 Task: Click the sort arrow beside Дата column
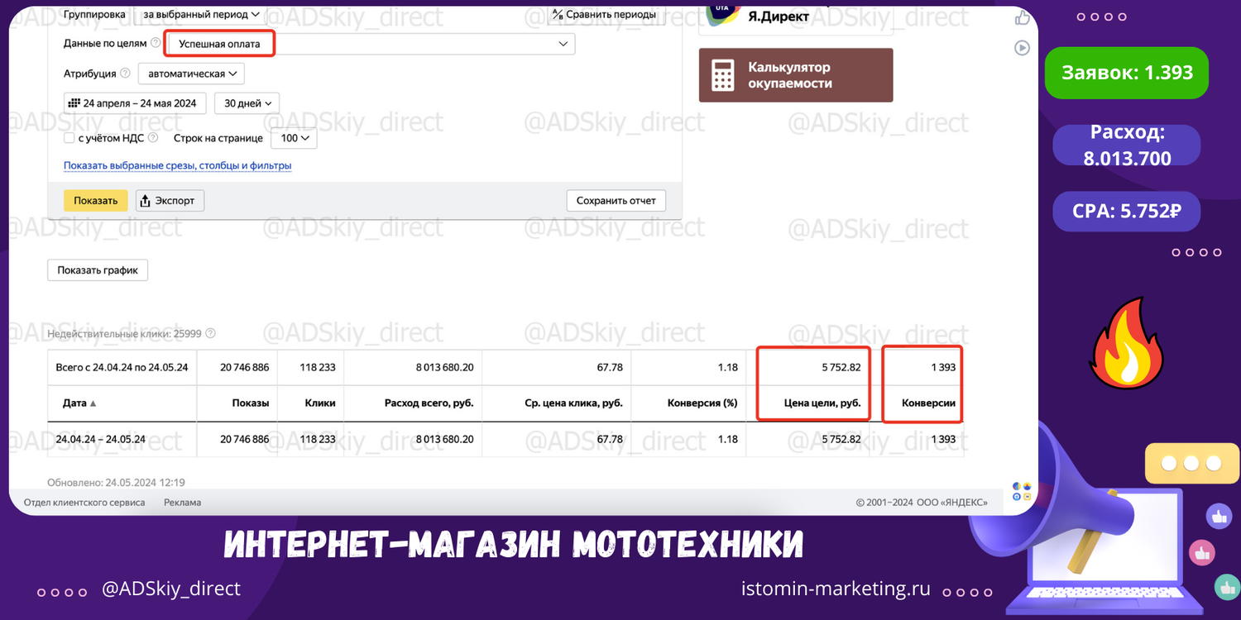pos(93,403)
